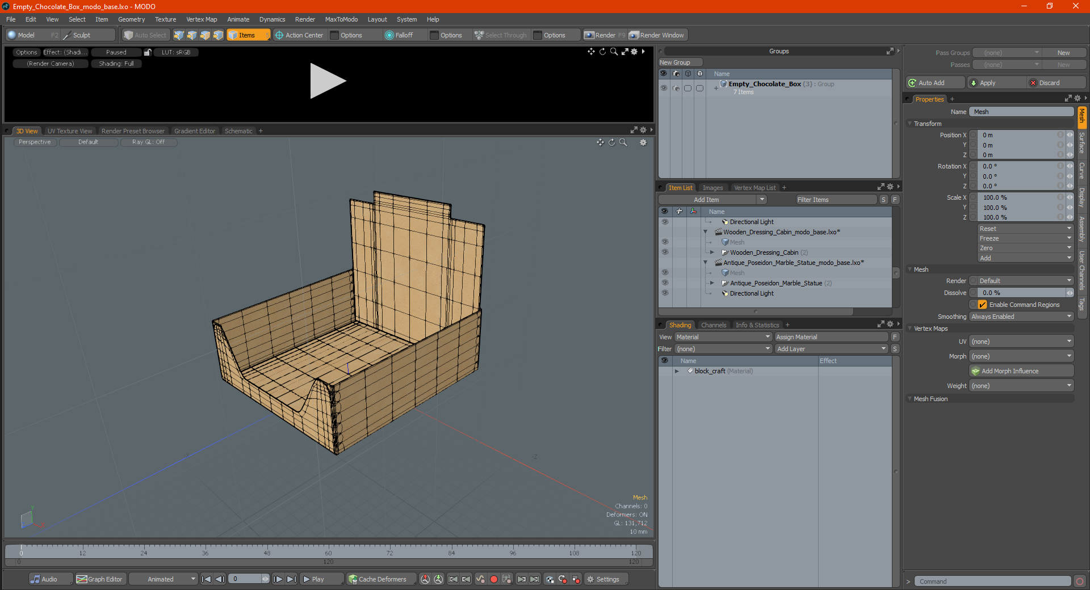Select Edges selection mode icon
This screenshot has width=1090, height=590.
(192, 35)
